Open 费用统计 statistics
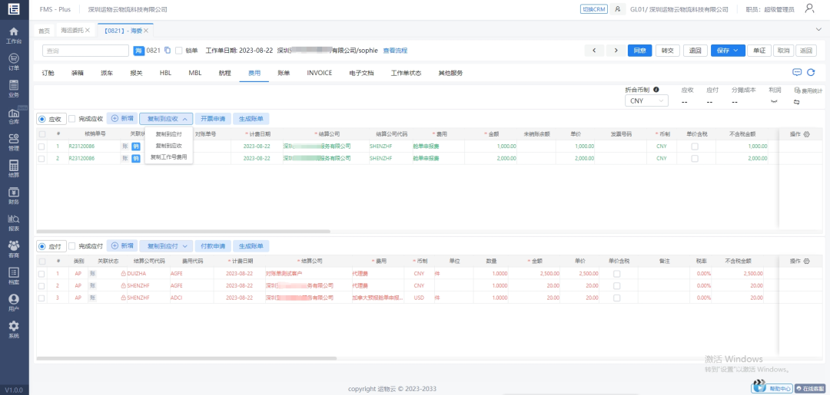 click(x=808, y=91)
